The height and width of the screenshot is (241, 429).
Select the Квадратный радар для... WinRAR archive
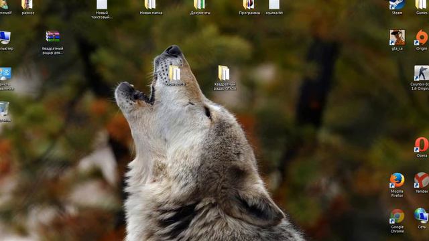[52, 43]
